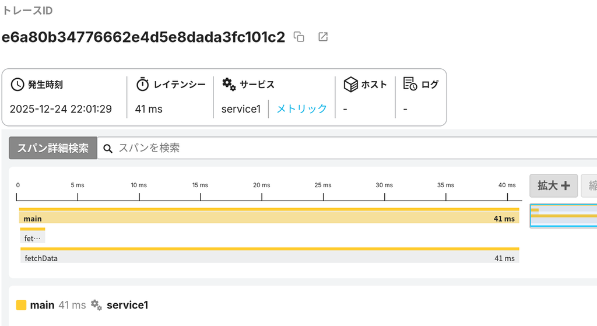Select the short fet… span bar
This screenshot has width=597, height=326.
(x=33, y=236)
